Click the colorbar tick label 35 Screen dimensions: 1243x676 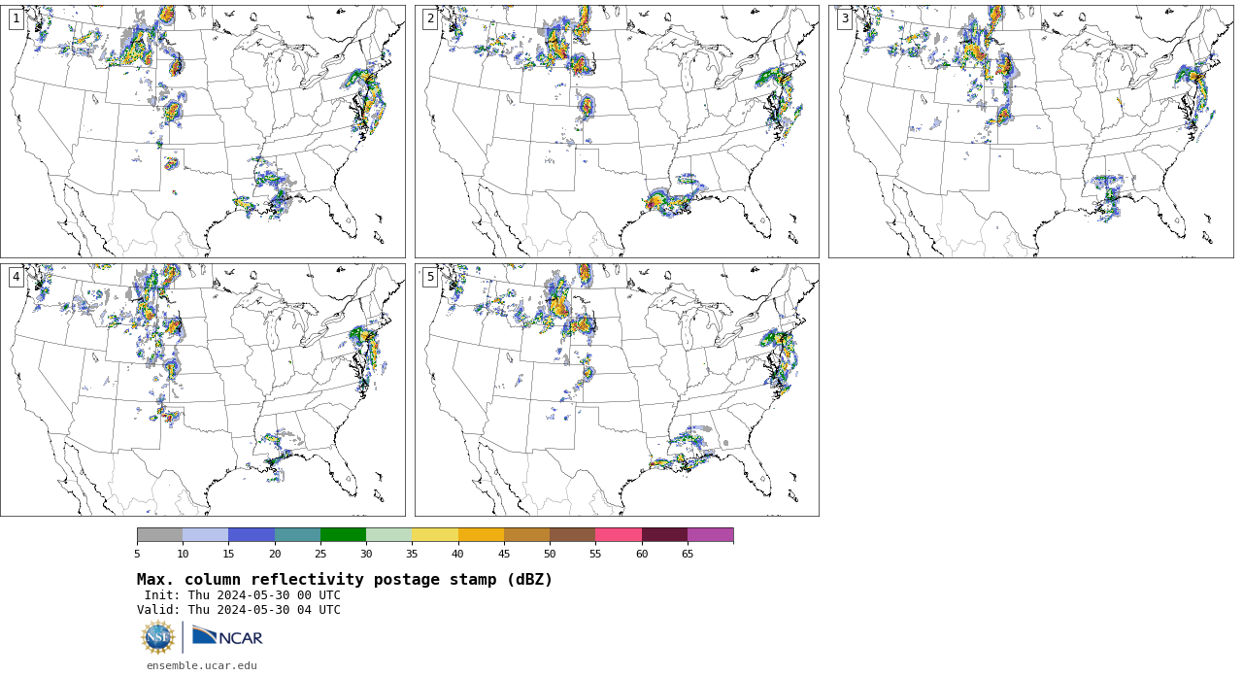tap(412, 555)
